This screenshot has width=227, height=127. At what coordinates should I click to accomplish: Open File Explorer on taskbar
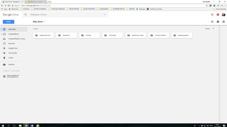[20, 126]
